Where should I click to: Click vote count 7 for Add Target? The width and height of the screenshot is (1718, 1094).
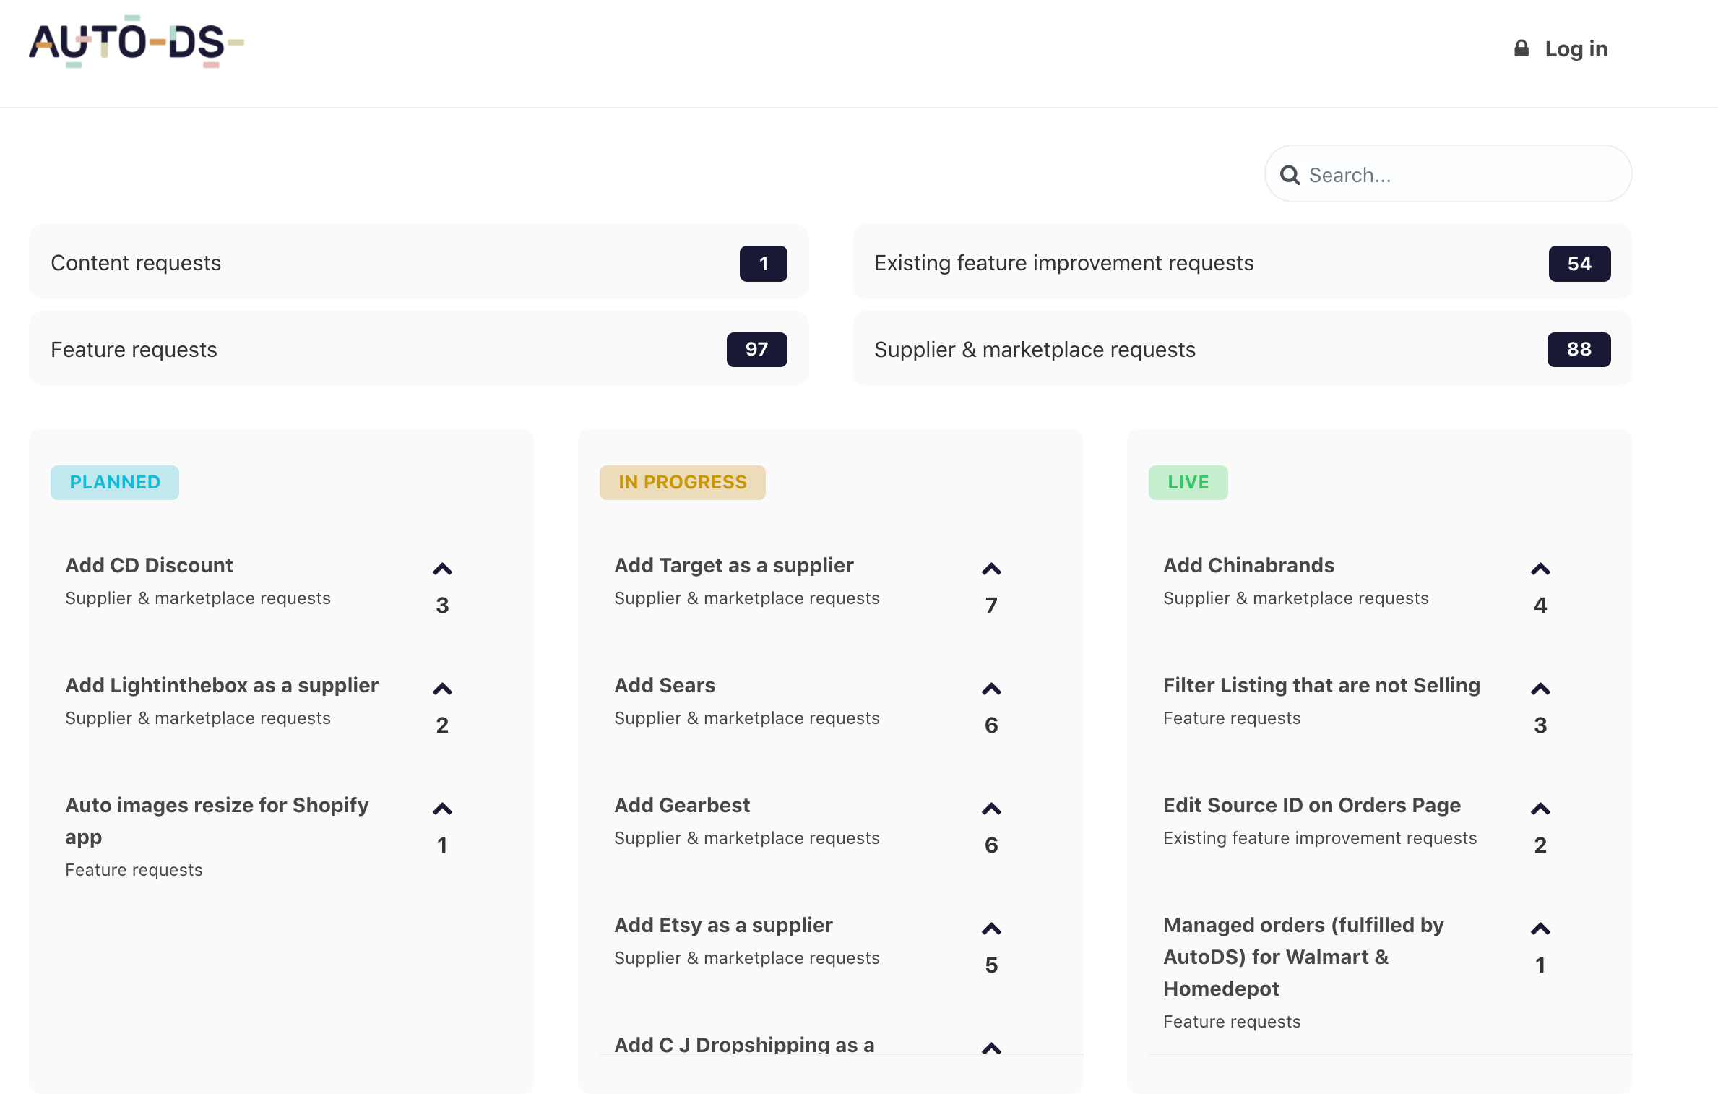tap(991, 606)
